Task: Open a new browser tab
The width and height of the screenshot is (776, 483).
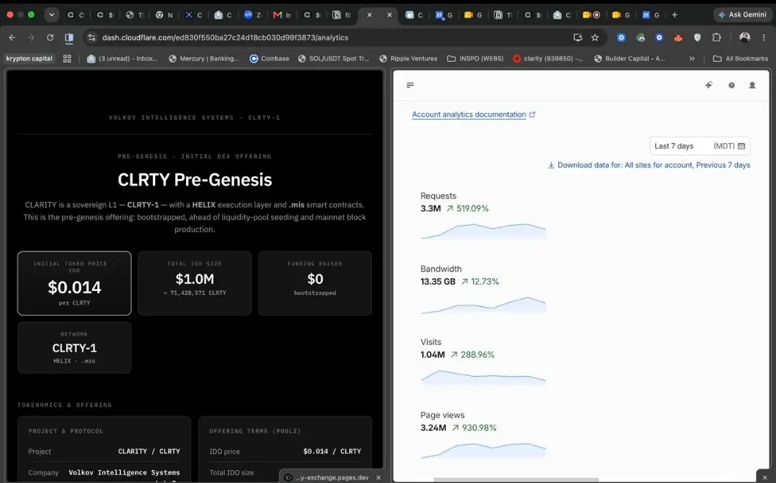Action: click(x=675, y=15)
